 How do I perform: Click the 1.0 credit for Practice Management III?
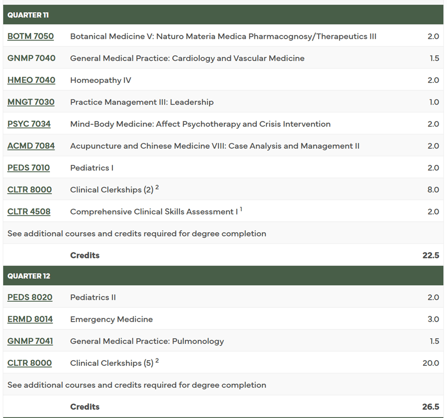pos(434,102)
